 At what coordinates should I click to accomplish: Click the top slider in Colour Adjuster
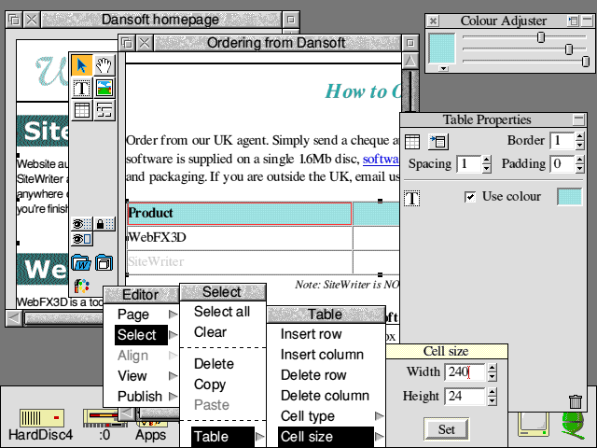tap(541, 37)
